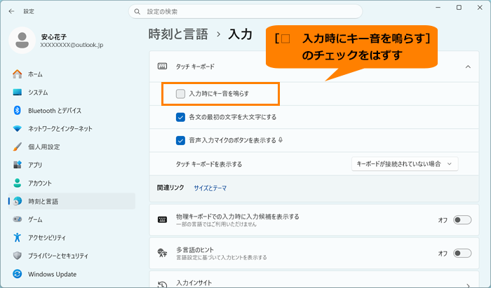Open アカウント settings page
This screenshot has height=288, width=491.
point(72,183)
